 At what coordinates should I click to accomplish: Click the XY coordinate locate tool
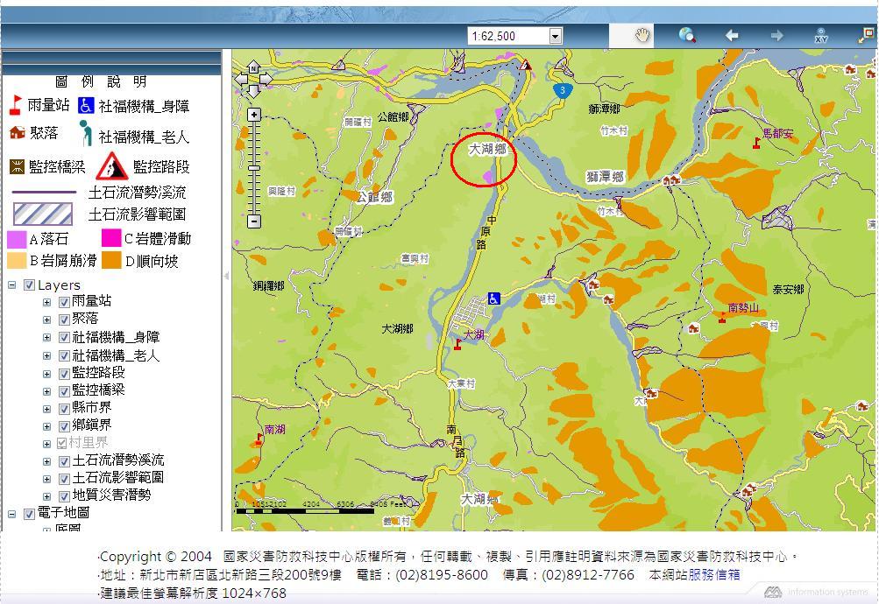click(821, 36)
